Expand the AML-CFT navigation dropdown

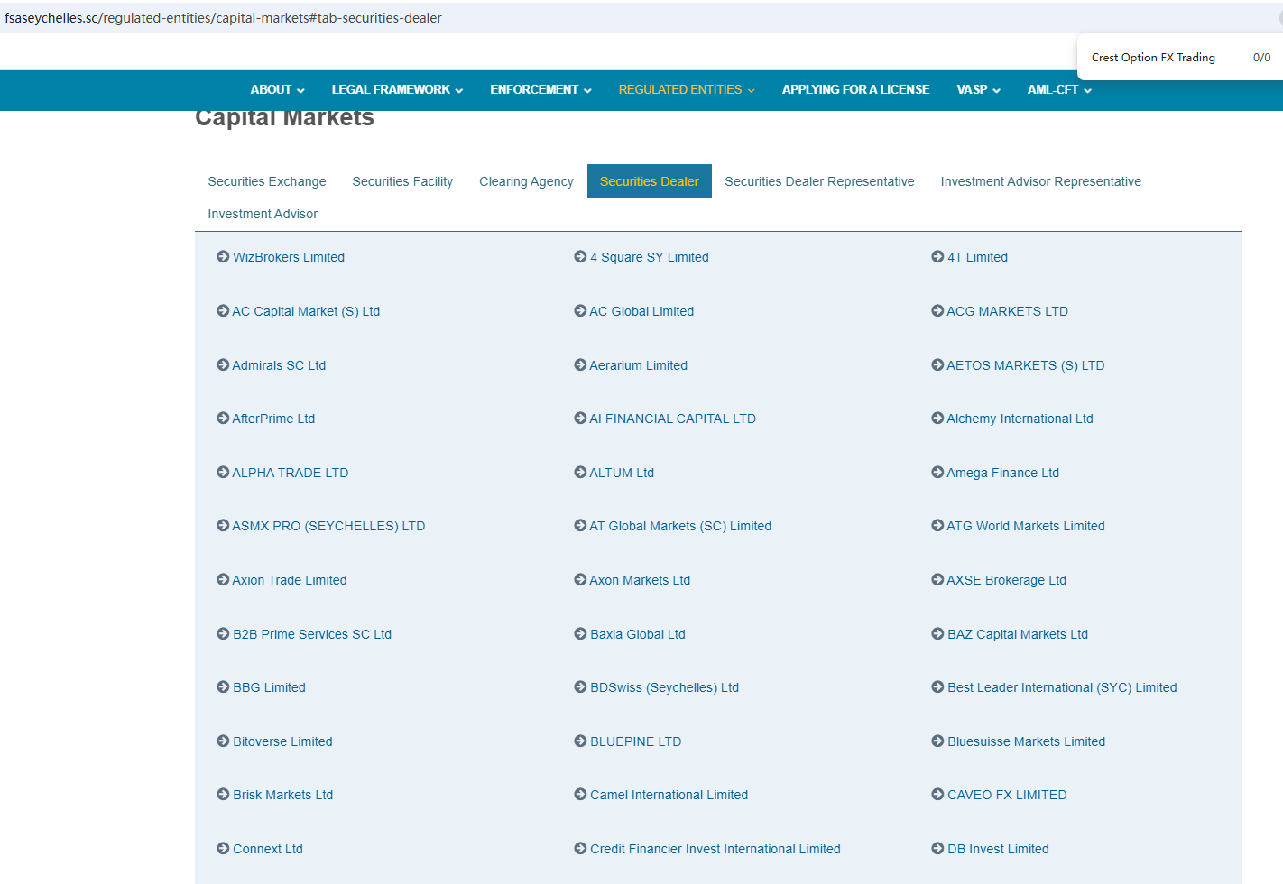coord(1059,90)
